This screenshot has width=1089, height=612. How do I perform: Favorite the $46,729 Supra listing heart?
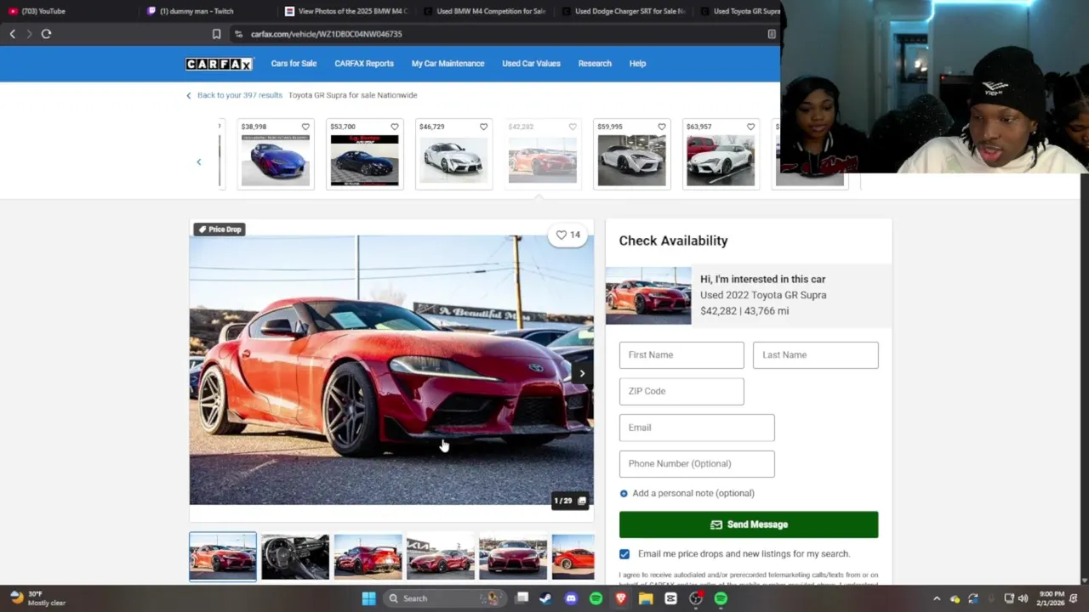[483, 127]
